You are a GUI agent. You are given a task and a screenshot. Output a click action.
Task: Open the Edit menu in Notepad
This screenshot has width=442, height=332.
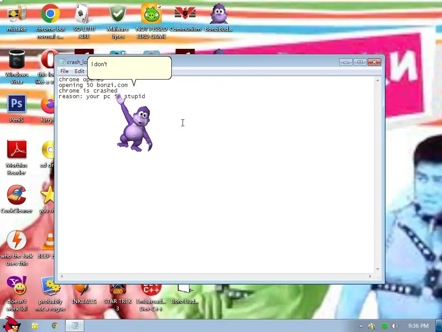click(x=79, y=71)
